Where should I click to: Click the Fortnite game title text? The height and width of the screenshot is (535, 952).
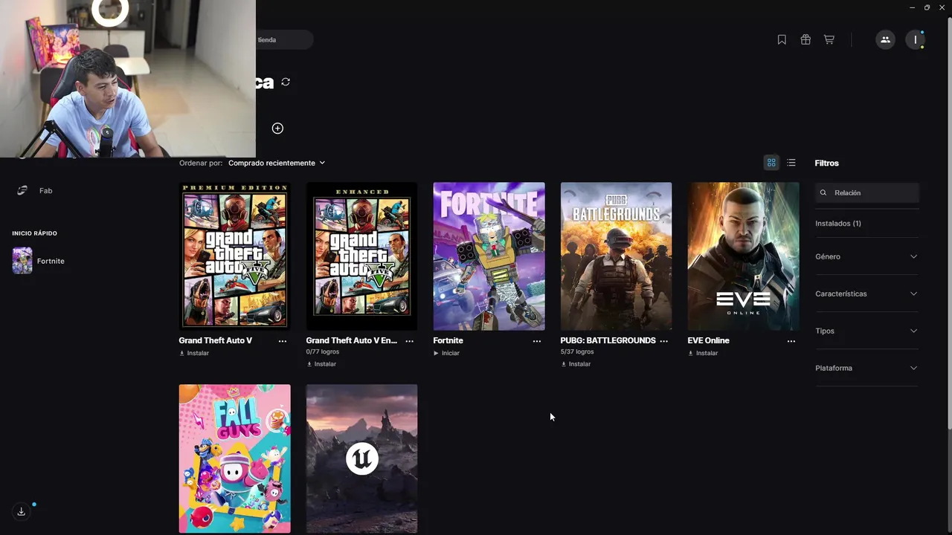(x=448, y=340)
